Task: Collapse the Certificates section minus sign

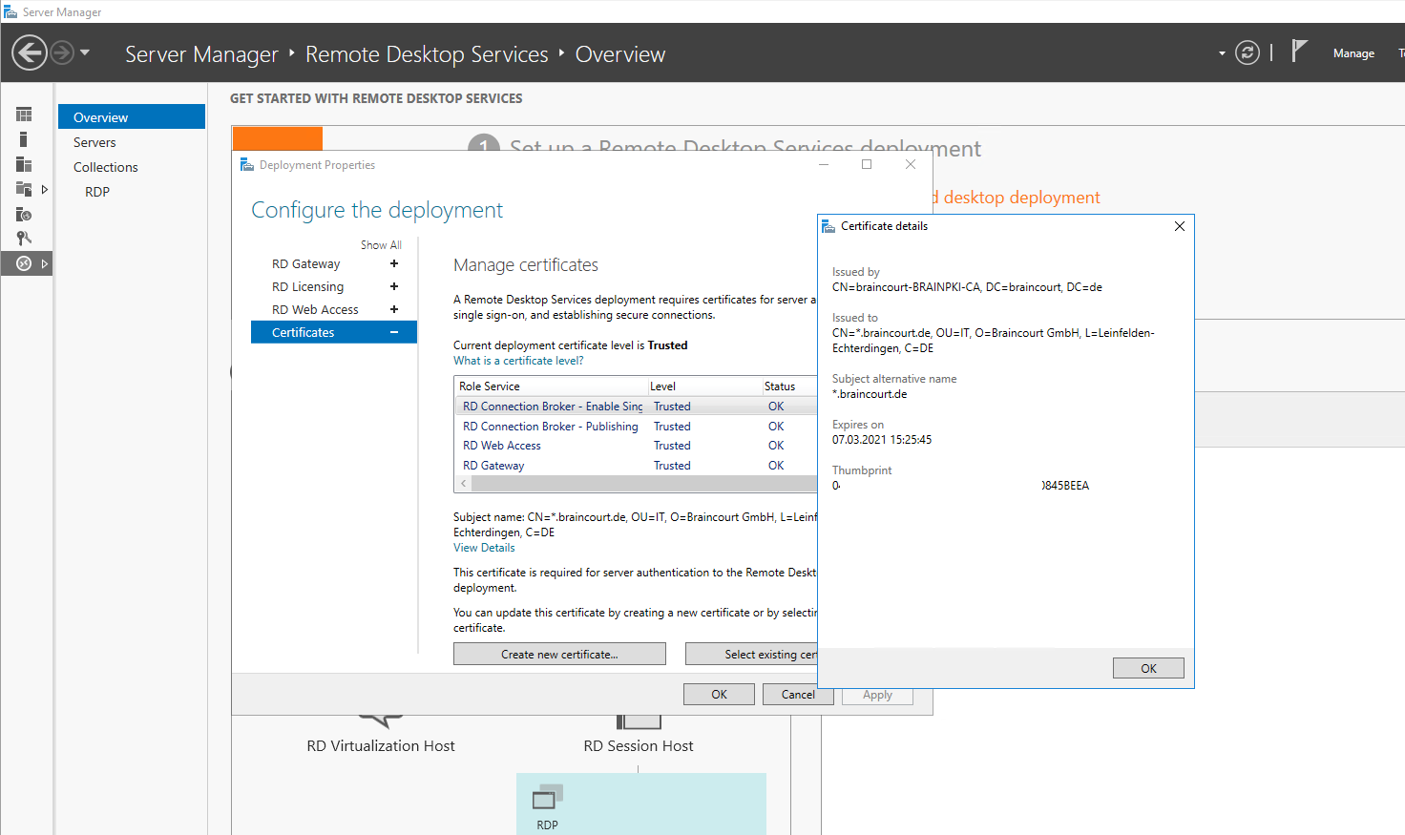Action: [394, 332]
